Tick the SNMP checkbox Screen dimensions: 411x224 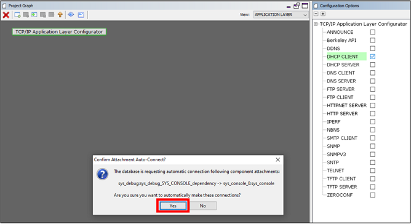[x=372, y=146]
